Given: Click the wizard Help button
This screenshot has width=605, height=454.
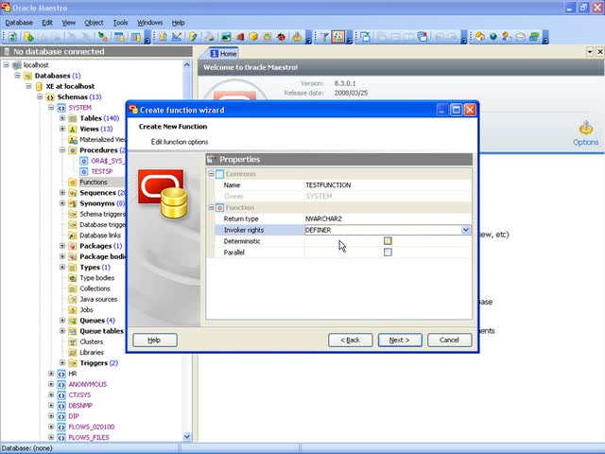Looking at the screenshot, I should pos(155,340).
